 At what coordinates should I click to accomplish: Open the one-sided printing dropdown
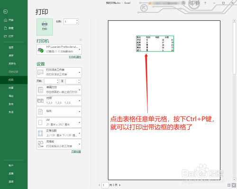(59, 90)
